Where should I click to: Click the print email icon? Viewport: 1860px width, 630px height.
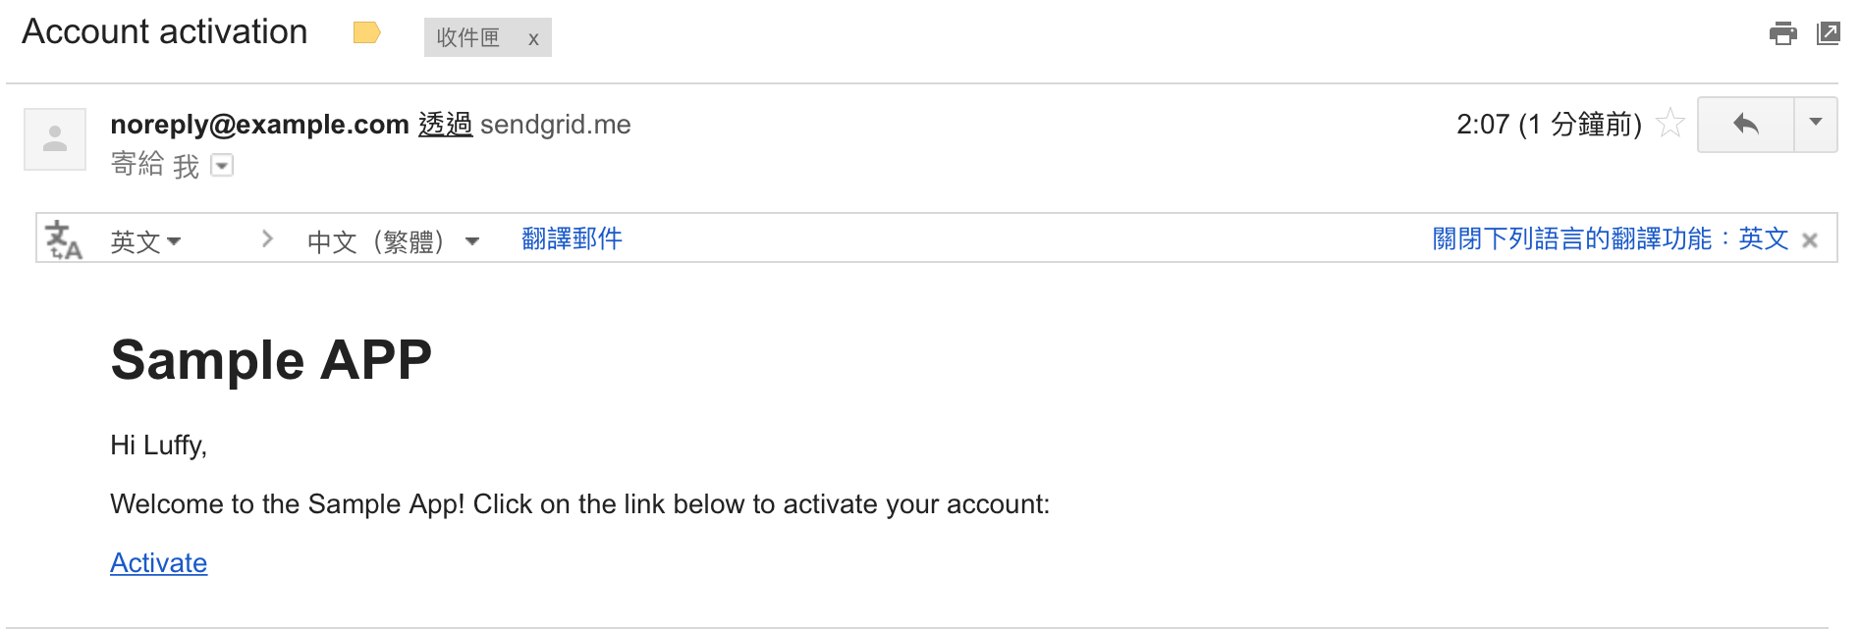pyautogui.click(x=1782, y=34)
